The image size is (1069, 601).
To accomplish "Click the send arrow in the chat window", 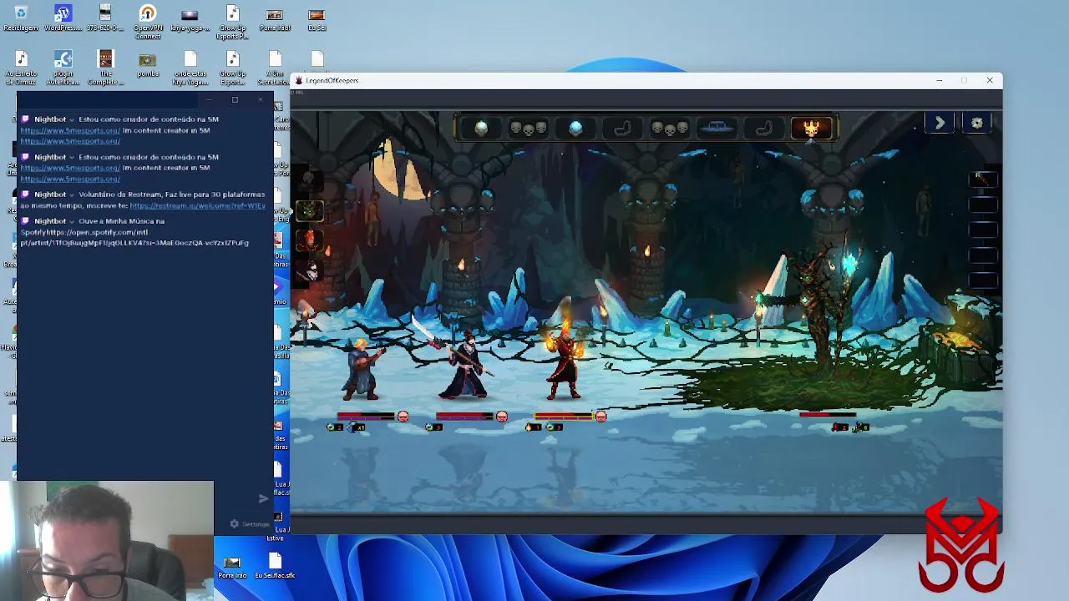I will pyautogui.click(x=263, y=498).
